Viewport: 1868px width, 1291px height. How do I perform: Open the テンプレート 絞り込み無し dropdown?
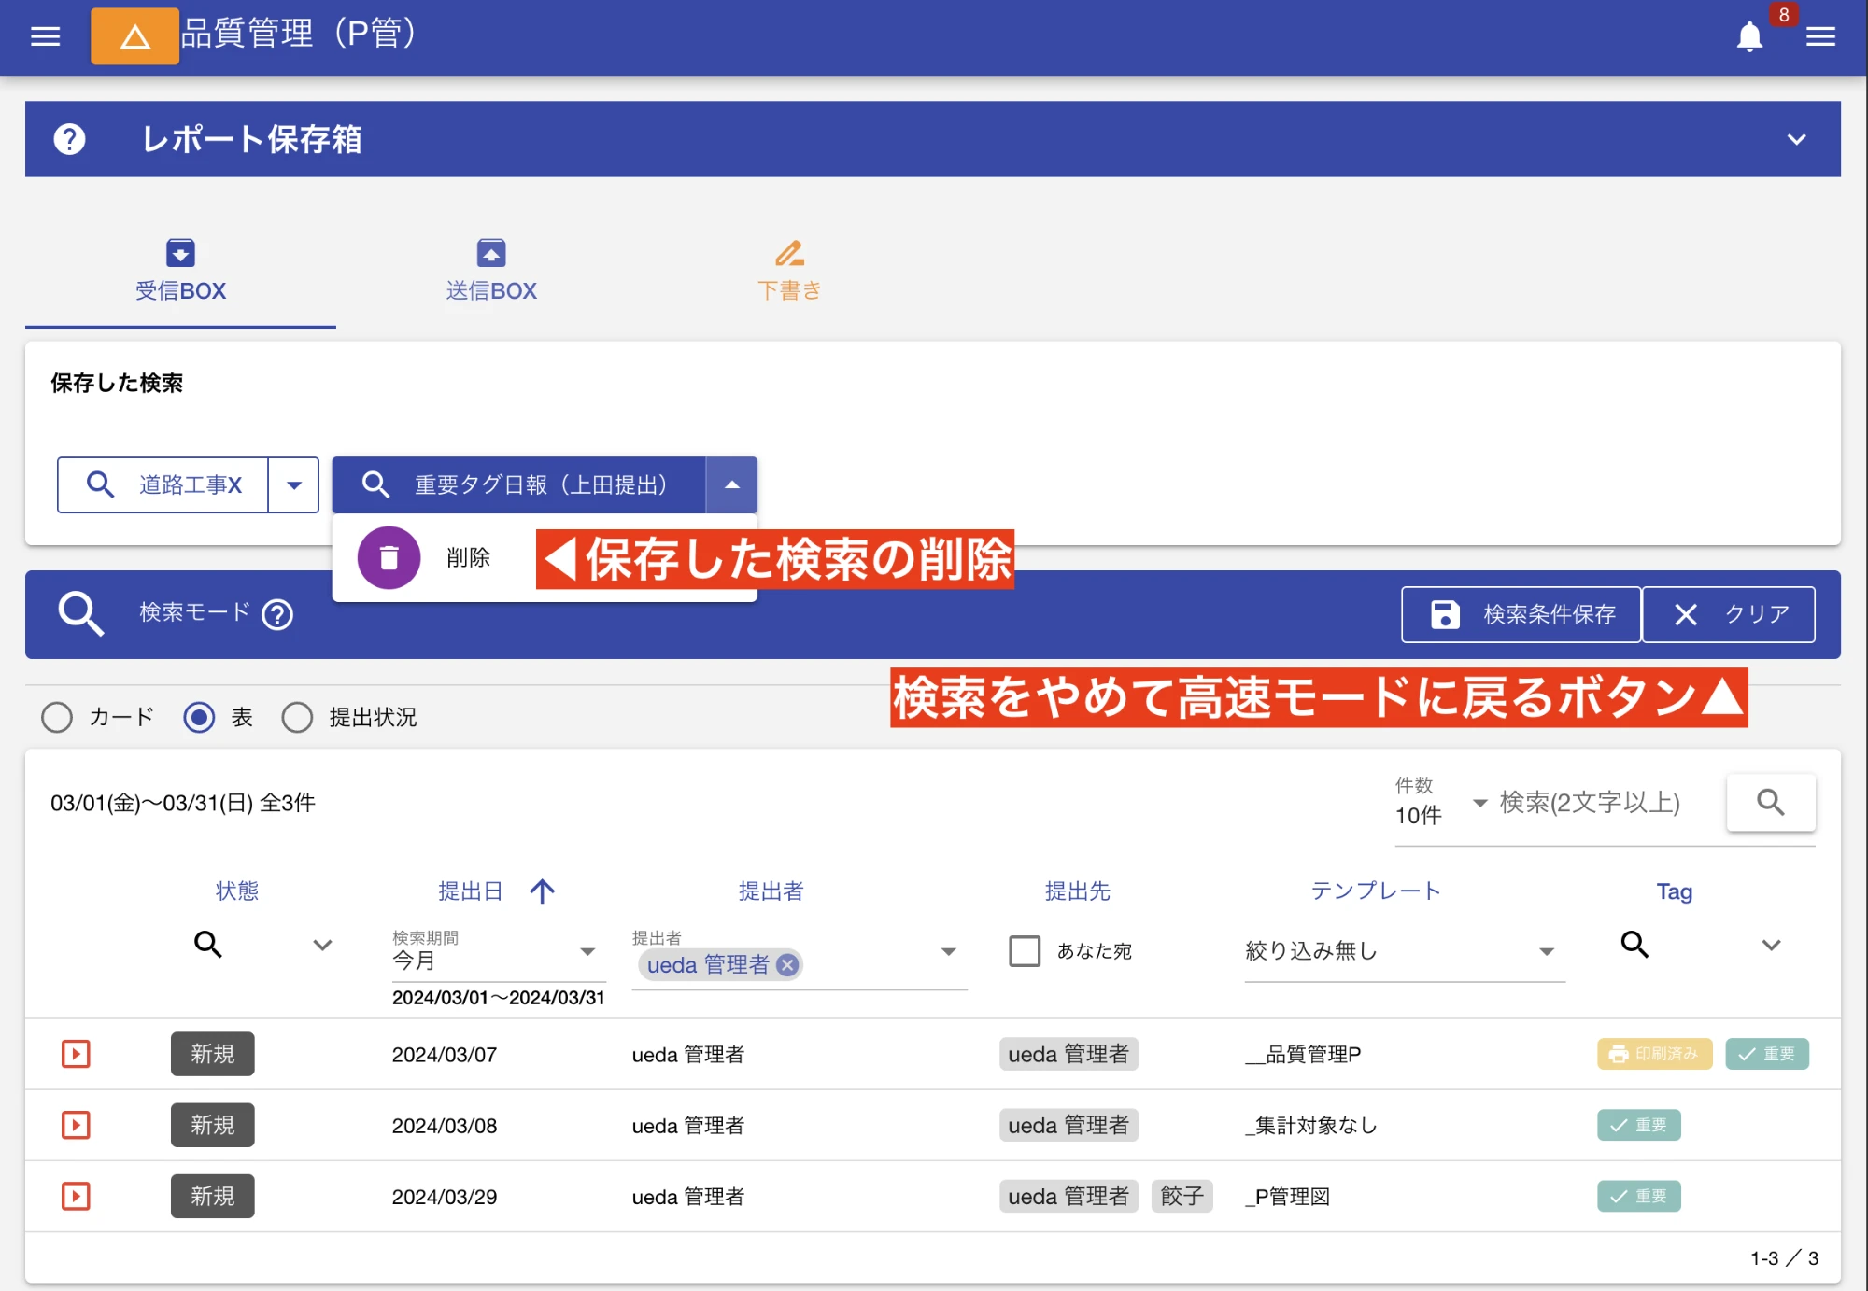pyautogui.click(x=1403, y=950)
